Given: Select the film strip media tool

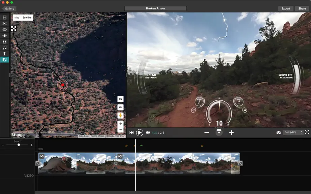Looking at the screenshot, I should pos(4,18).
